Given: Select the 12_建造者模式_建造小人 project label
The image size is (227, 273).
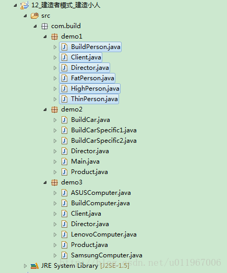Looking at the screenshot, I should click(x=66, y=5).
